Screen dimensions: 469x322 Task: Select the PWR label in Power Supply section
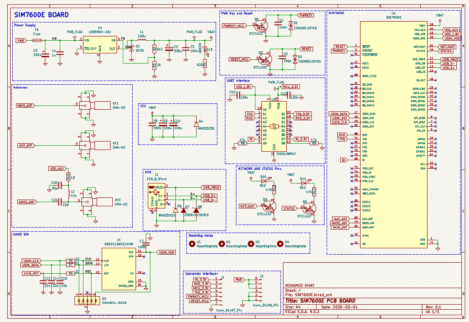coord(21,40)
